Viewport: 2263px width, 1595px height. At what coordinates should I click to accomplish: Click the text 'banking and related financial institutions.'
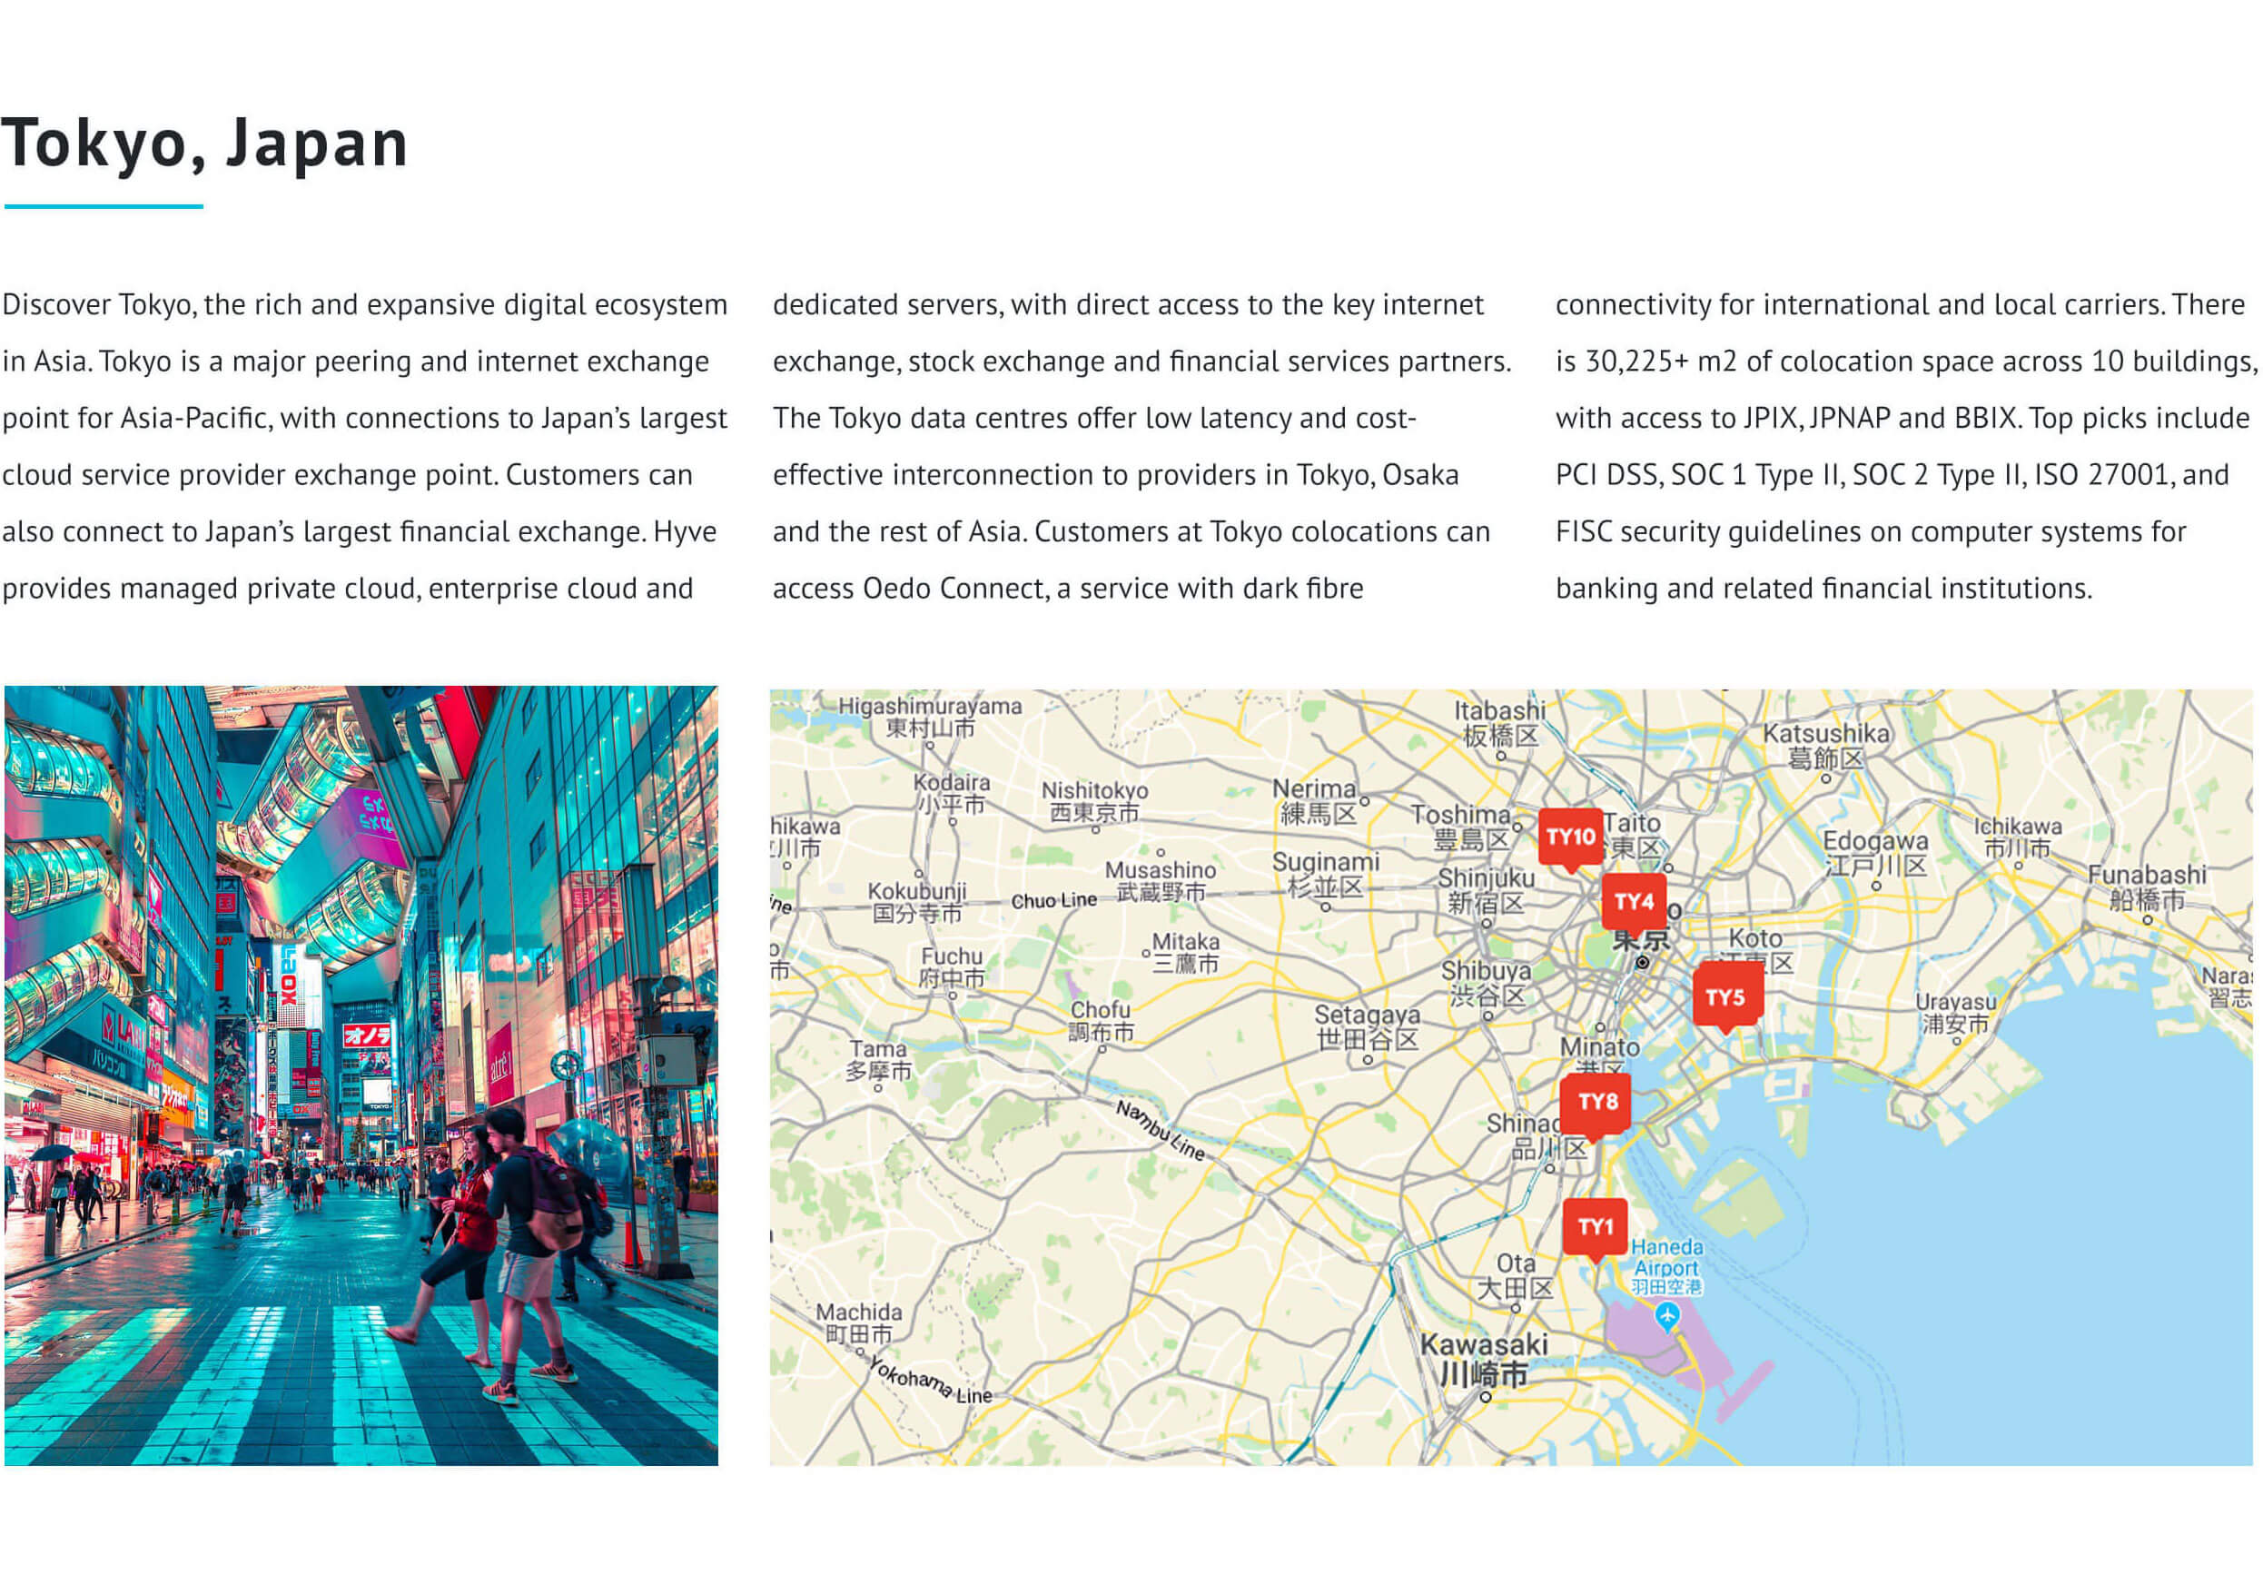[x=1823, y=589]
